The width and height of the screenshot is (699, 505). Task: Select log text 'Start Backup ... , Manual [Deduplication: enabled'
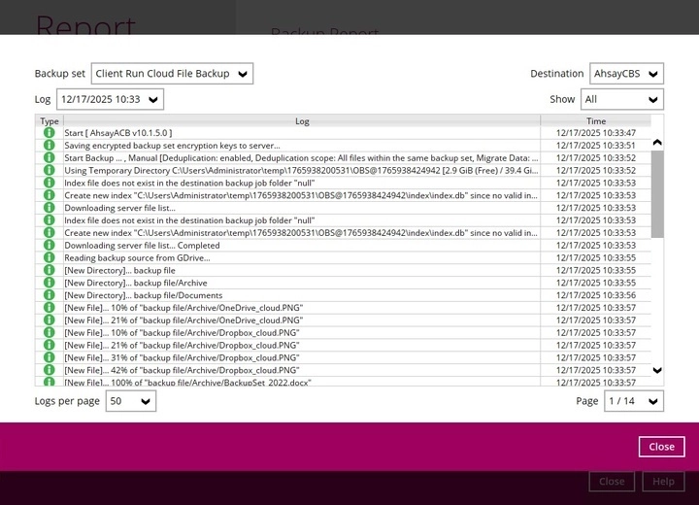pos(158,158)
